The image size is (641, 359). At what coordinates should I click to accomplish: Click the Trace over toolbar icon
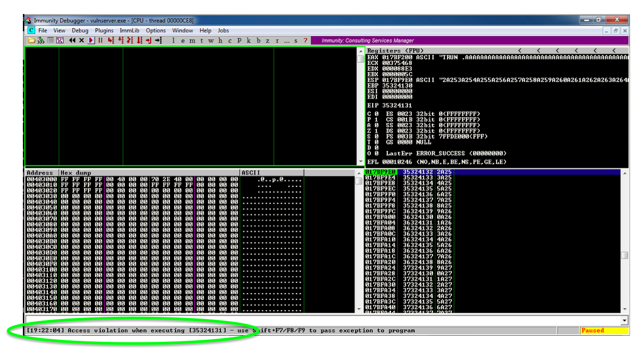click(139, 41)
